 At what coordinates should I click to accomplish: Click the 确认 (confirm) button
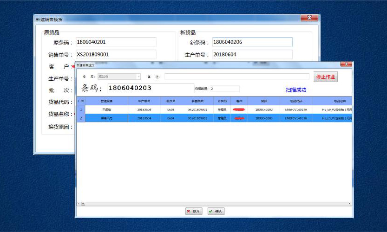216,211
